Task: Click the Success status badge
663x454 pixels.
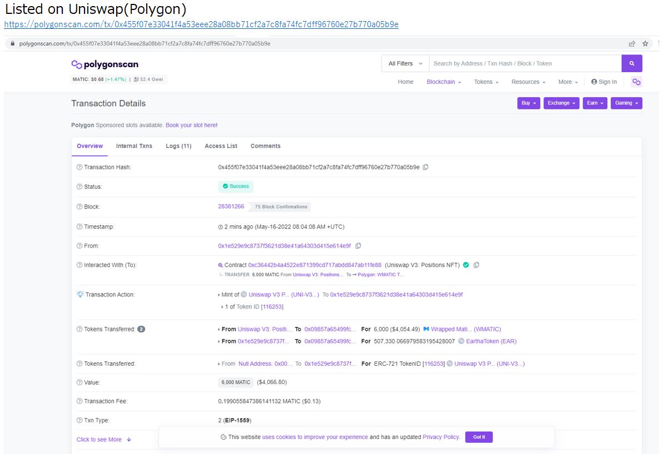Action: (236, 186)
